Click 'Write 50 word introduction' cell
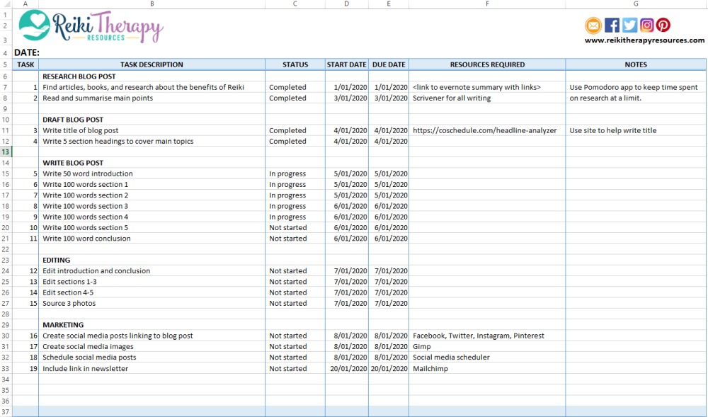 click(152, 173)
